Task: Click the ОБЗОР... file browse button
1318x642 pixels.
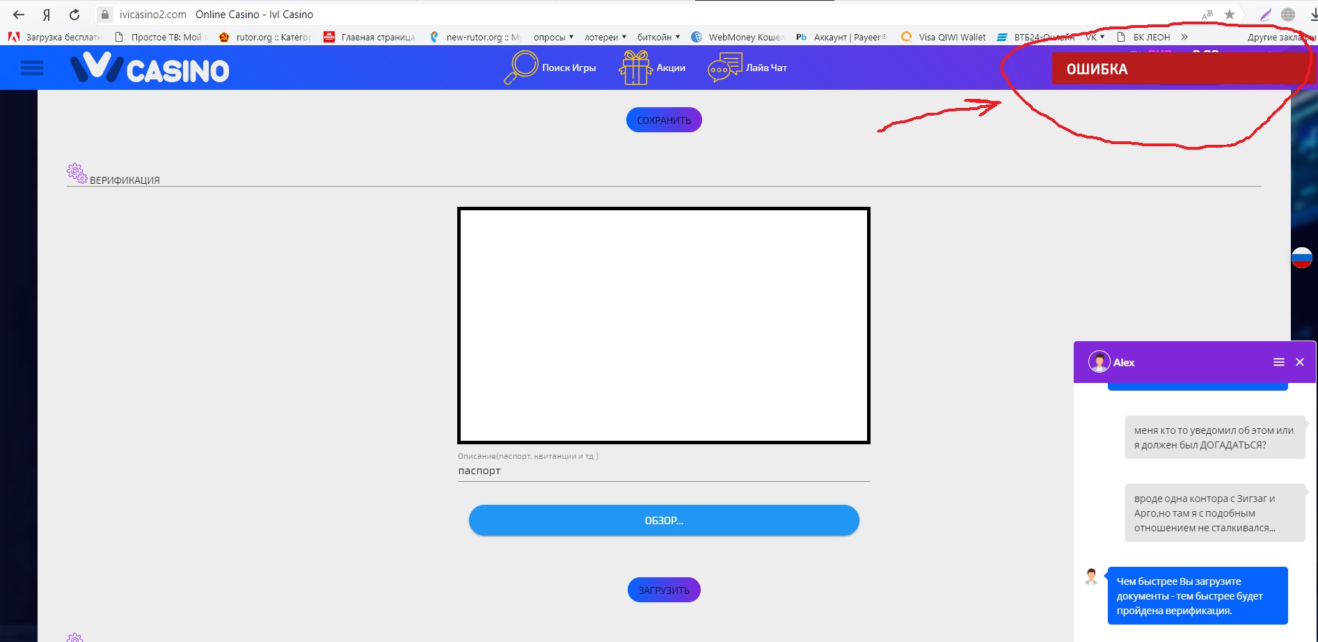Action: click(x=664, y=520)
